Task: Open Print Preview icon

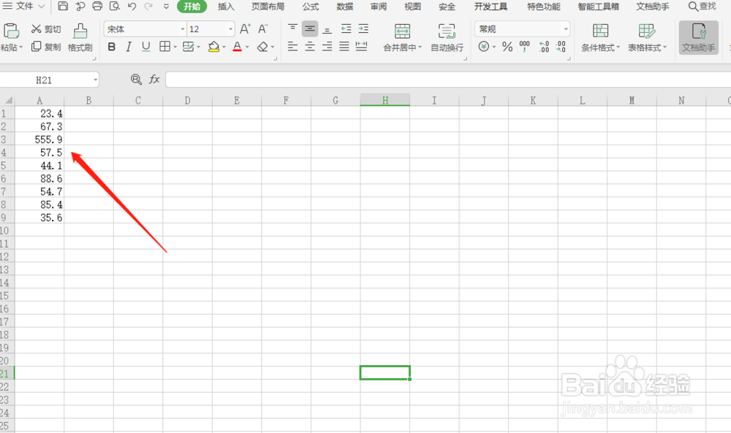Action: pyautogui.click(x=114, y=6)
